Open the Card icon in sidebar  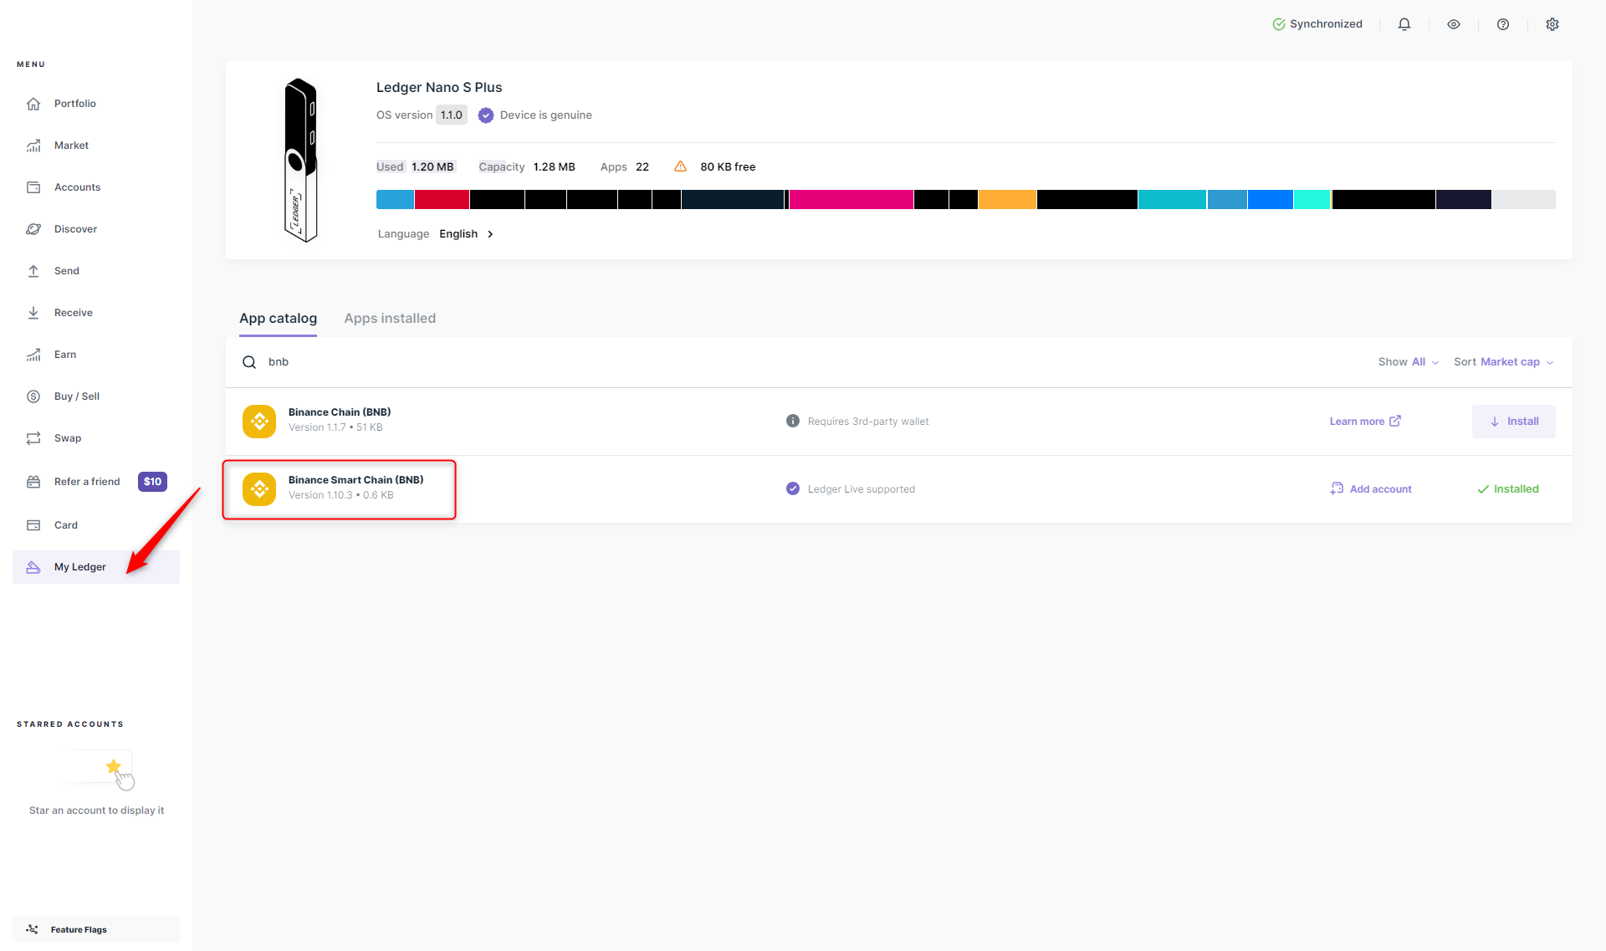tap(33, 525)
